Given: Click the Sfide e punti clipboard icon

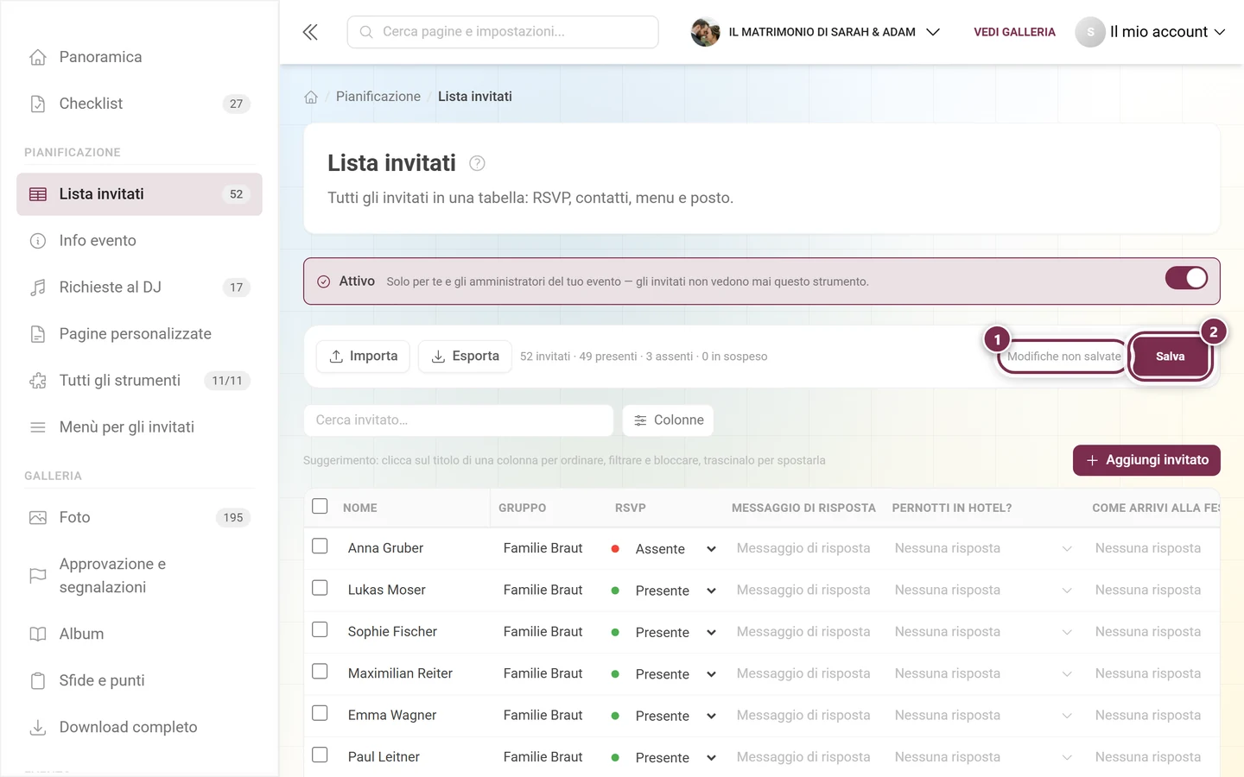Looking at the screenshot, I should tap(38, 681).
